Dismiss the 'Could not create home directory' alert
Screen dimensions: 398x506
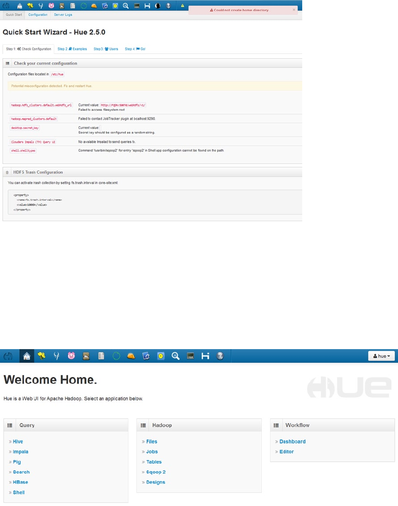[x=293, y=10]
